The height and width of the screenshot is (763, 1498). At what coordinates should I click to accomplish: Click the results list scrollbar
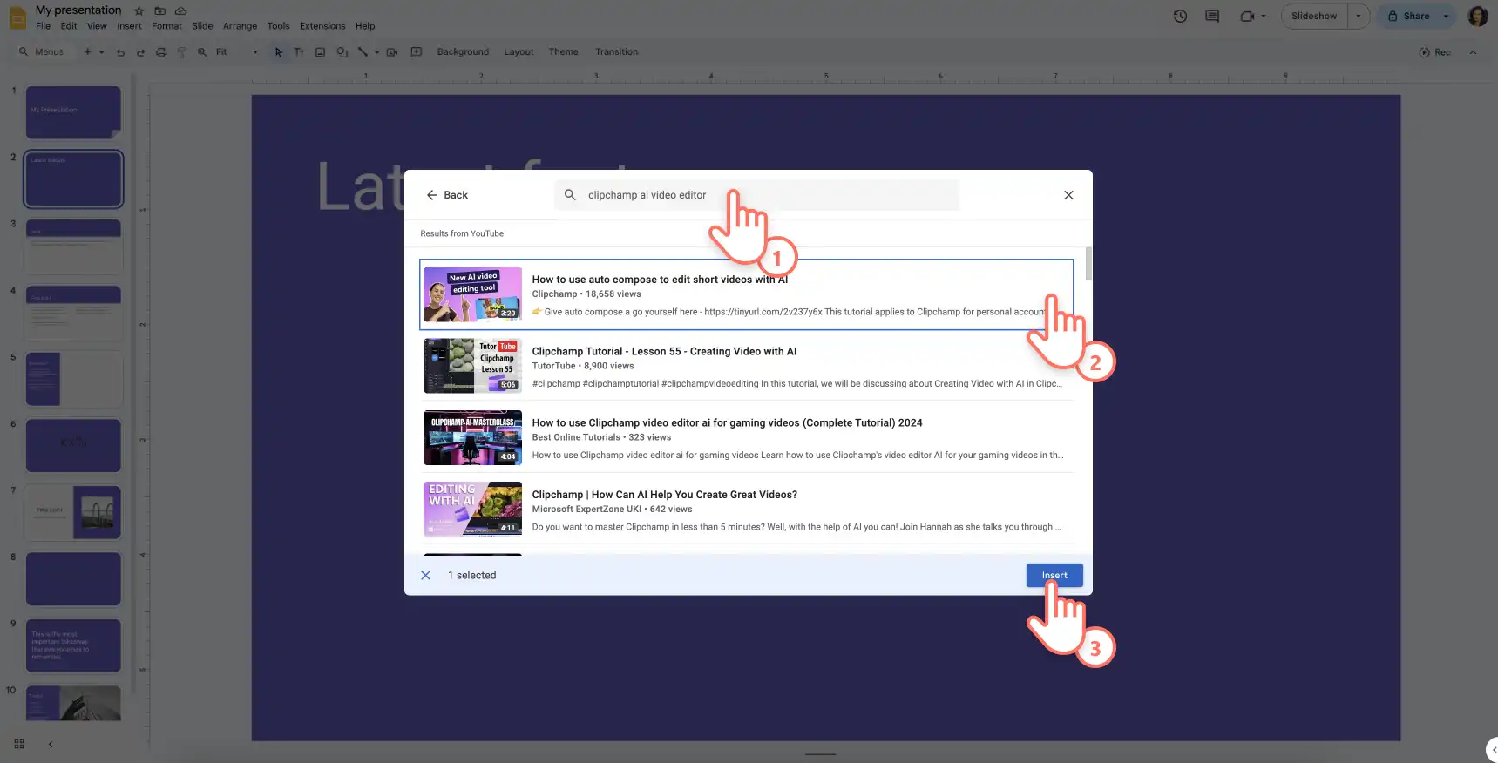(1088, 263)
